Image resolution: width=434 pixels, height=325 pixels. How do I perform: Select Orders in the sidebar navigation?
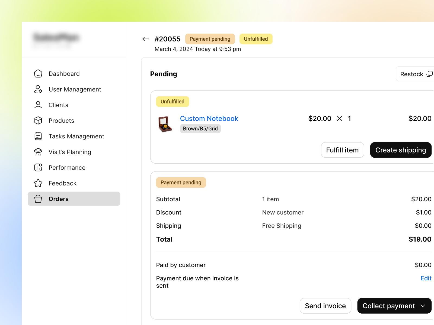[x=59, y=199]
